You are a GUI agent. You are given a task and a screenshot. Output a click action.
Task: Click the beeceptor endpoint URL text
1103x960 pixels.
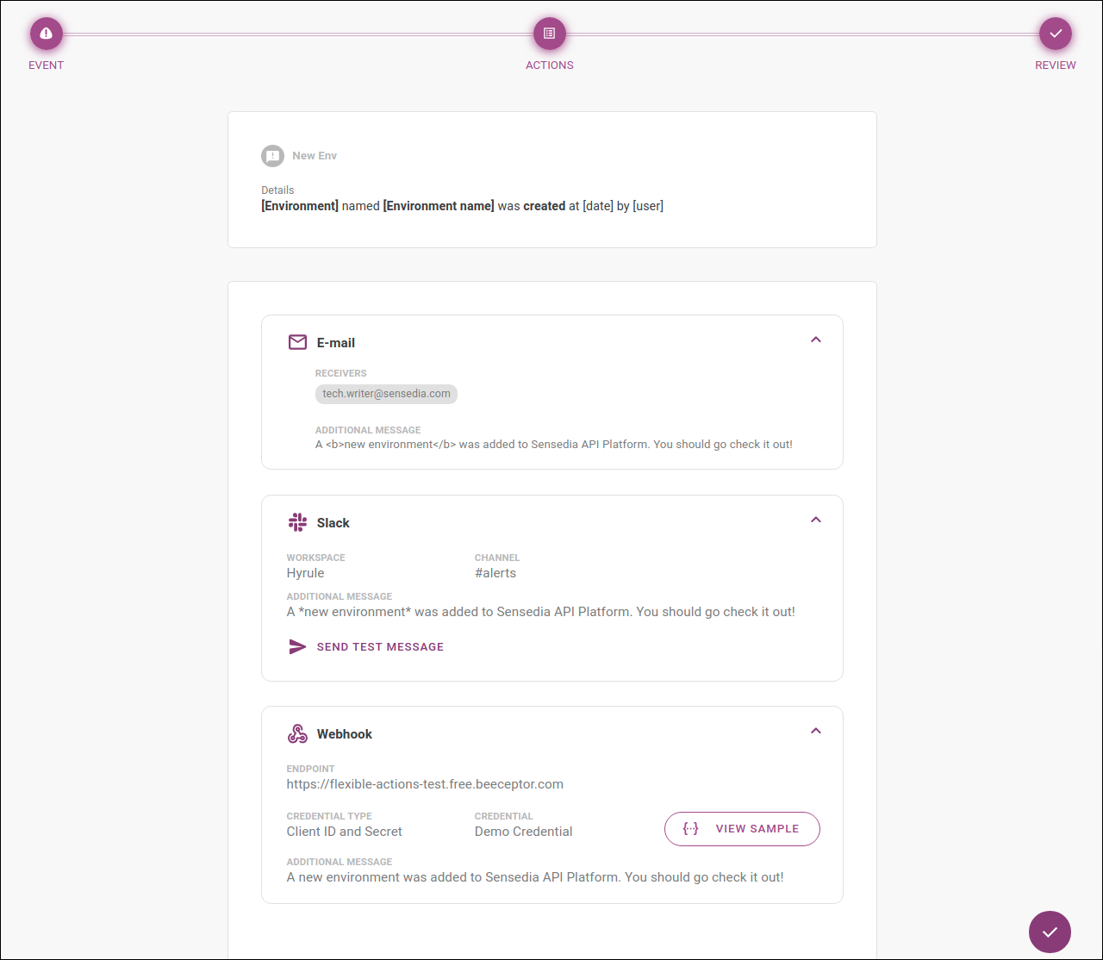coord(425,784)
